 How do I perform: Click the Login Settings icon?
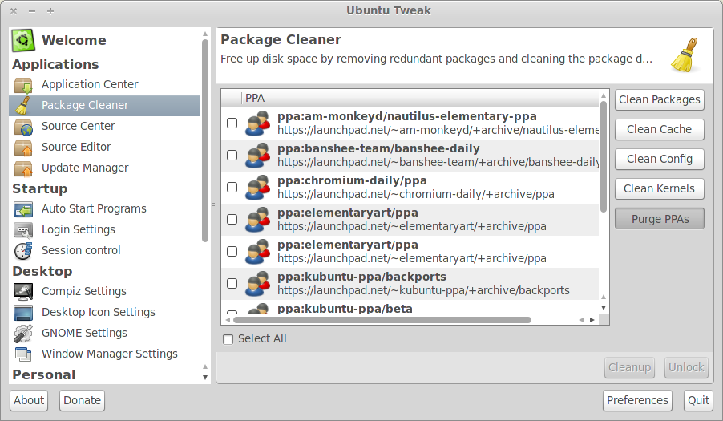click(x=23, y=229)
